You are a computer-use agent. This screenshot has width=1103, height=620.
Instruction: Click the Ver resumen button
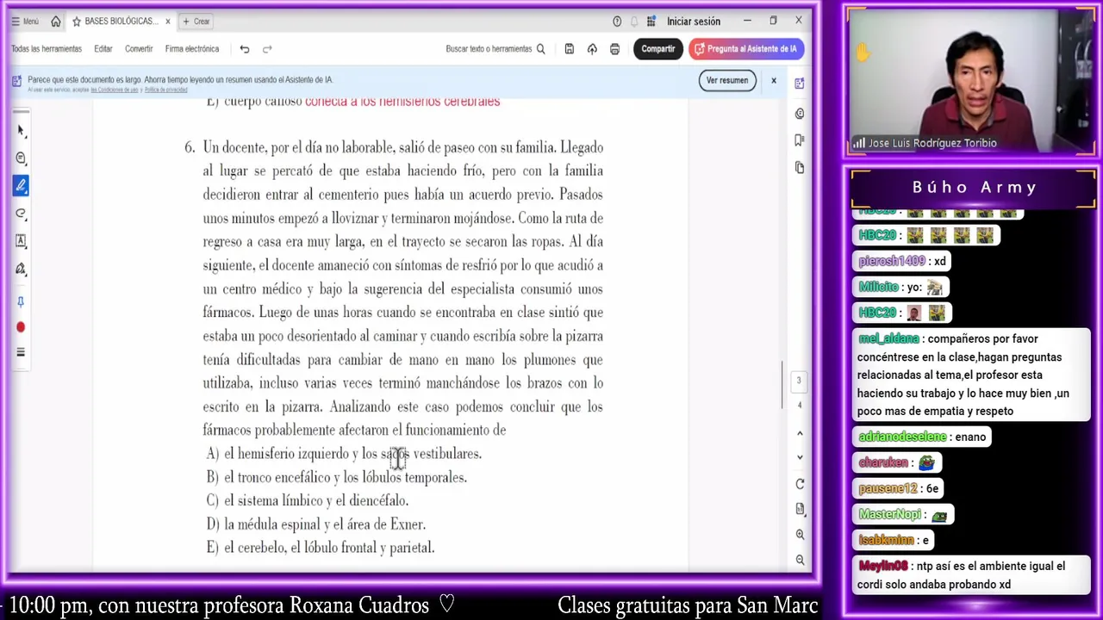click(727, 80)
